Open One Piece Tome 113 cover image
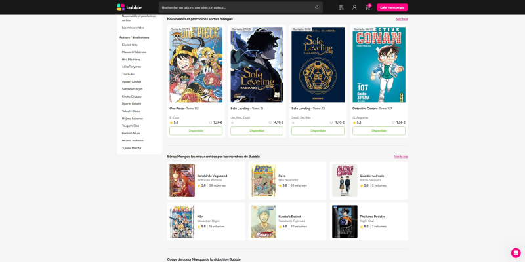The height and width of the screenshot is (262, 525). coord(196,64)
